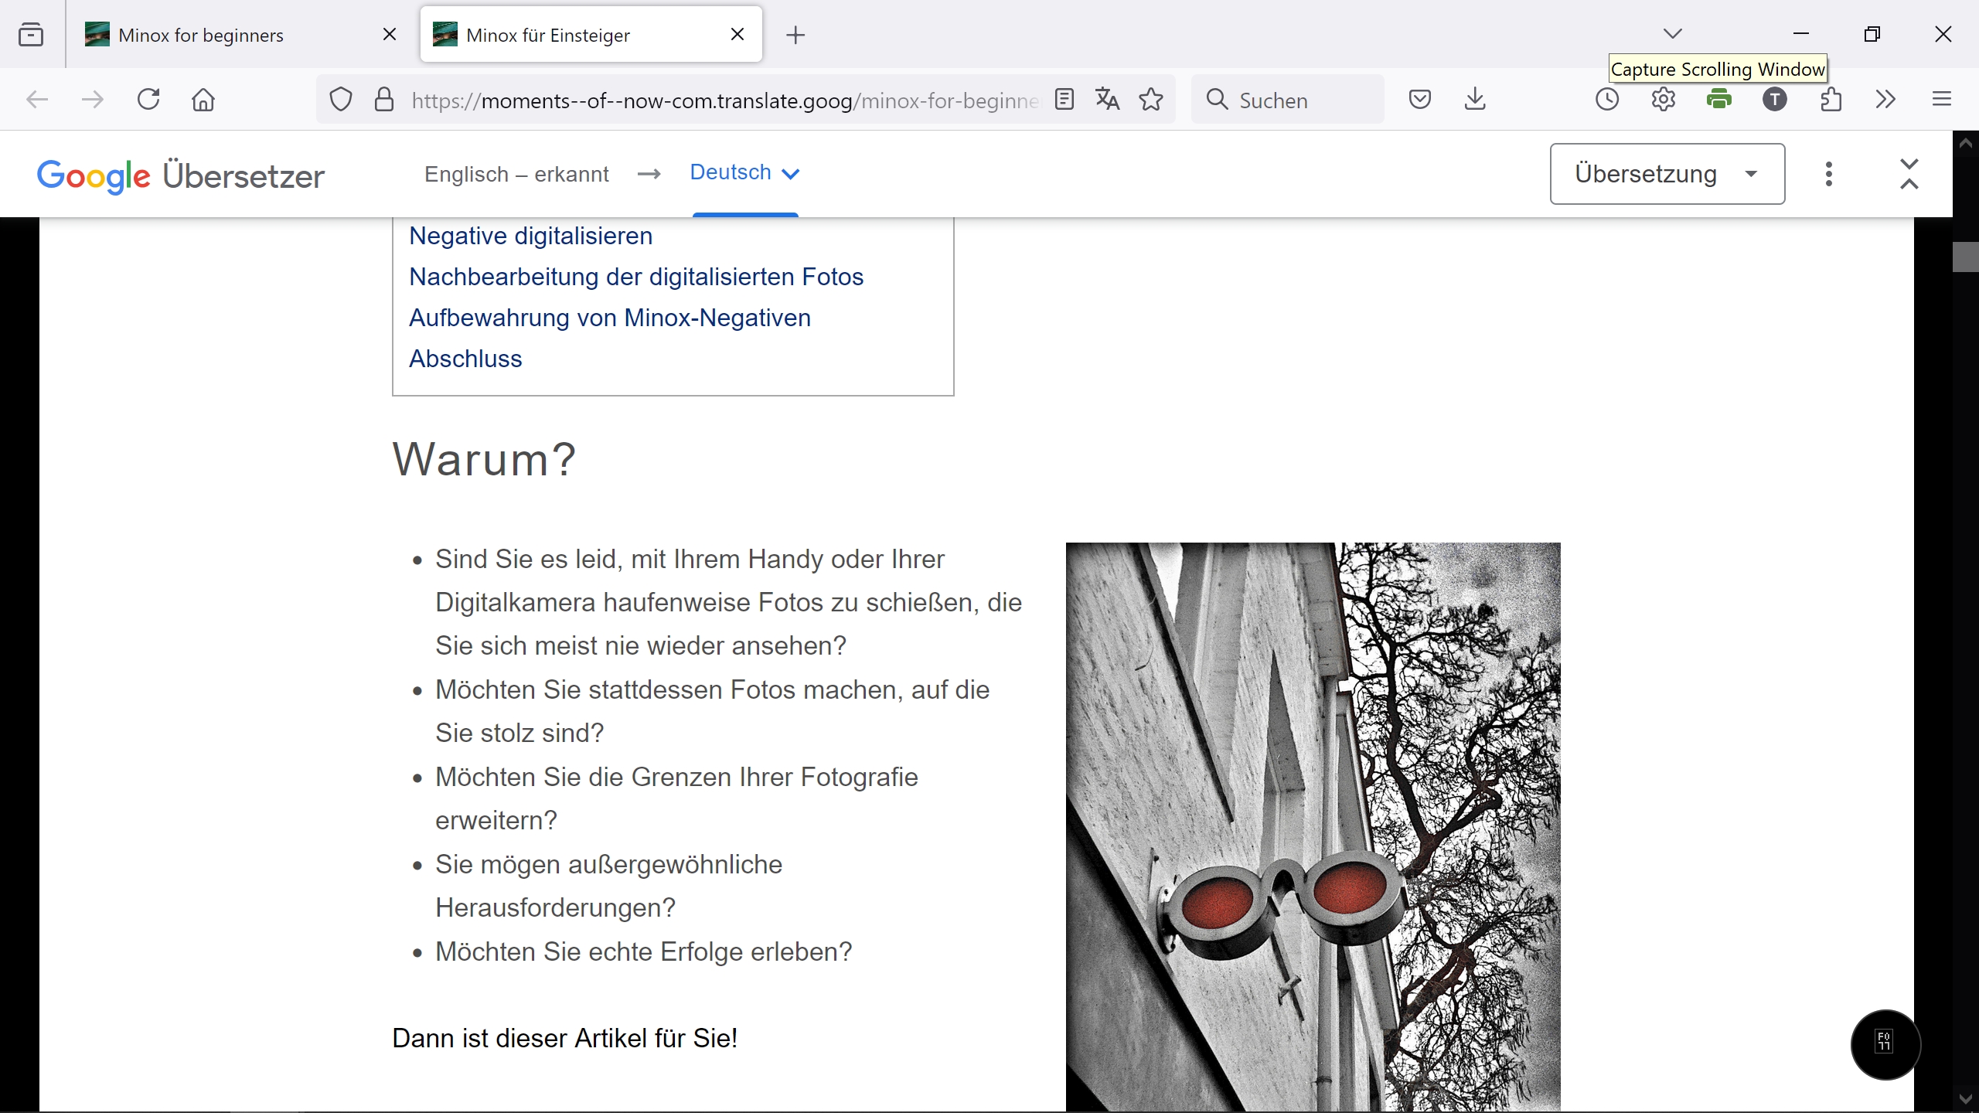Click the translate page icon in address bar

pos(1107,100)
